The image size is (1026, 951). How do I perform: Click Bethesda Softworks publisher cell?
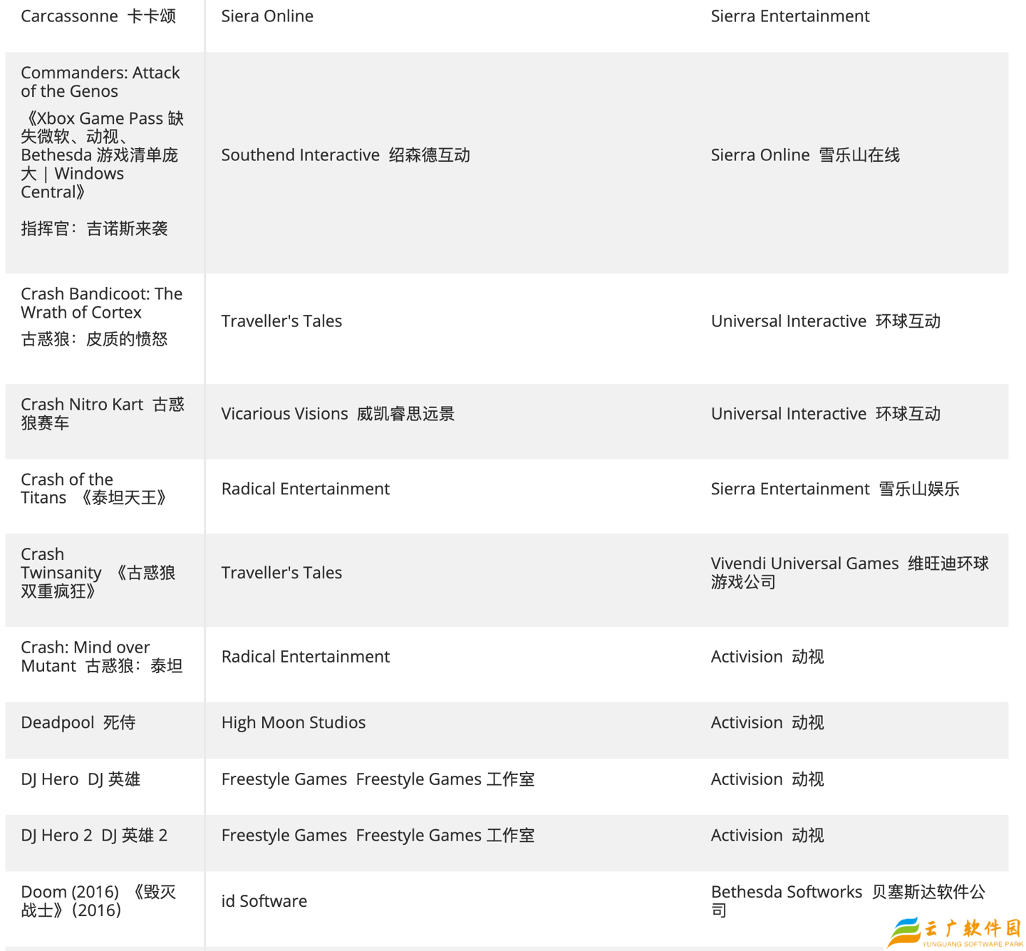click(848, 901)
